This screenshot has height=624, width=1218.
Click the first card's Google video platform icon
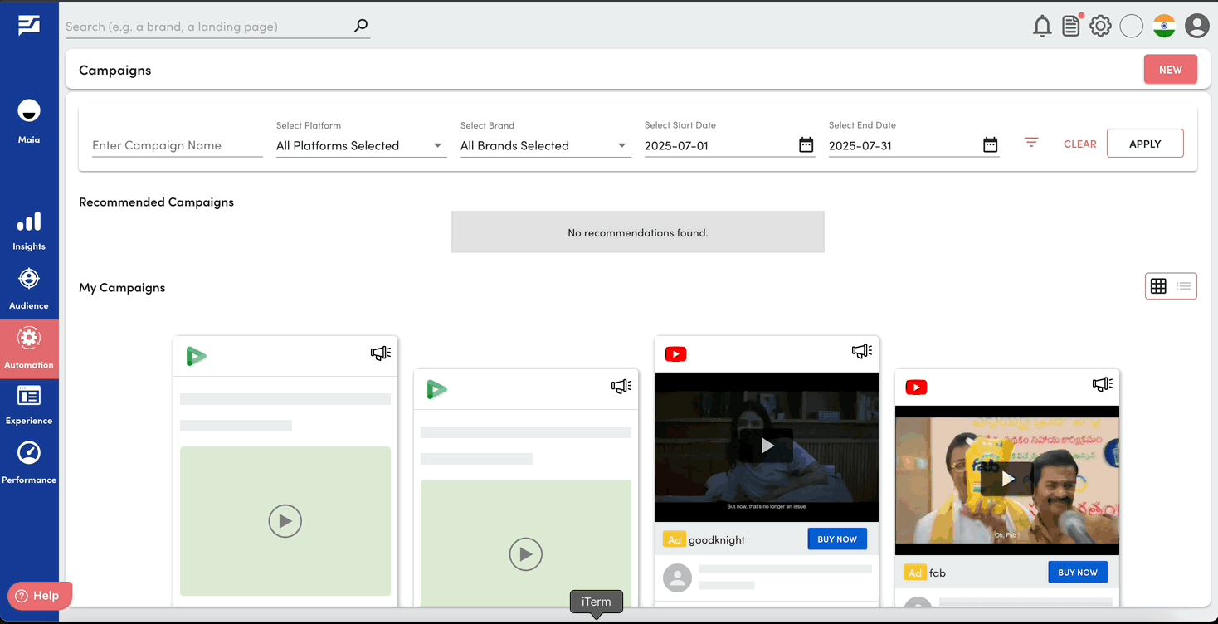pyautogui.click(x=196, y=357)
